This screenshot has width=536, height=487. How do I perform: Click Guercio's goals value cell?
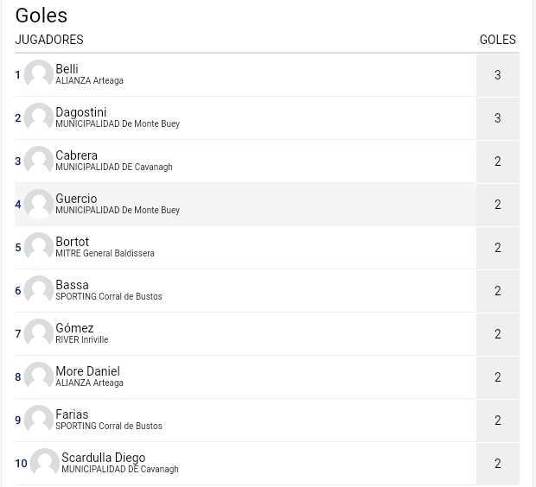(x=498, y=205)
